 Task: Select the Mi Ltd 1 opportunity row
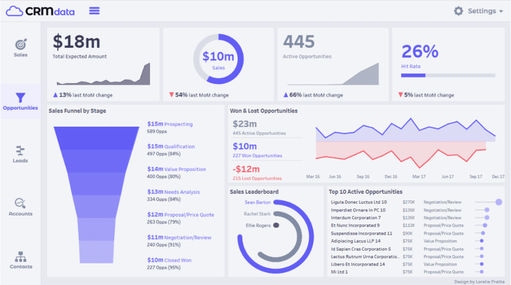coord(339,272)
